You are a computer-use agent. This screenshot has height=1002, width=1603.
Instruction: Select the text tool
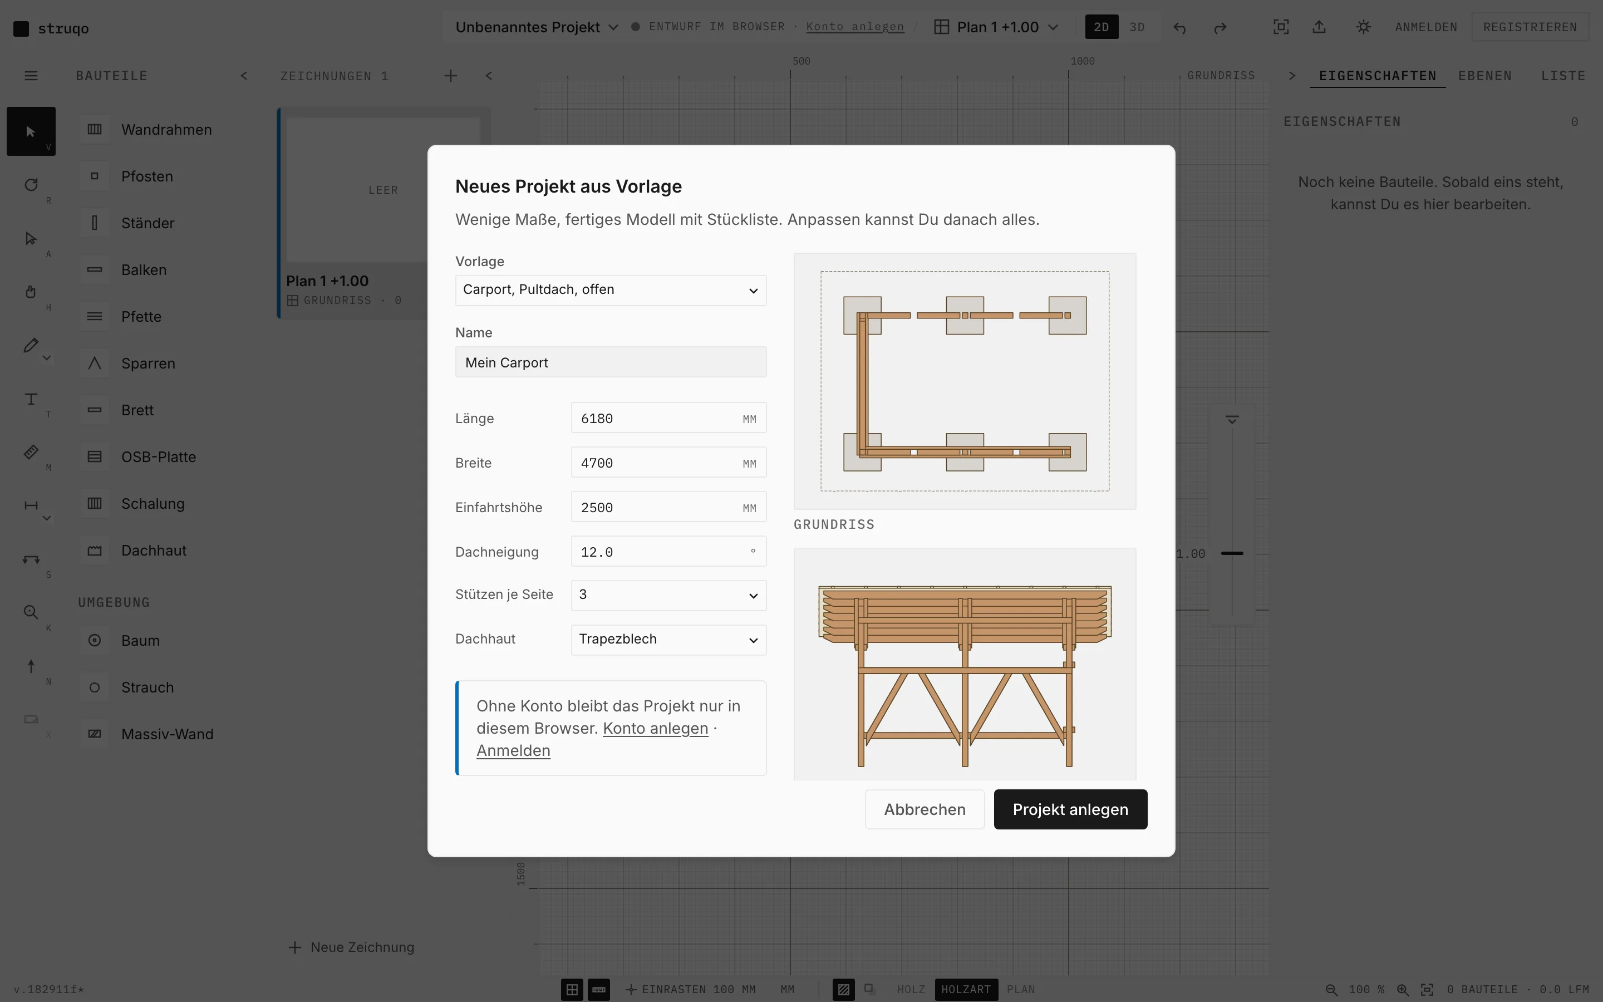coord(31,399)
